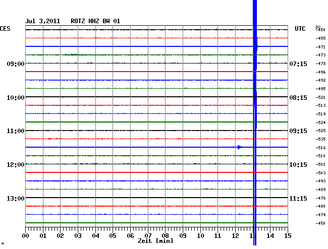Click the small blue seismic wiggle near minute 12
Screen dimensions: 328x249
pyautogui.click(x=239, y=147)
